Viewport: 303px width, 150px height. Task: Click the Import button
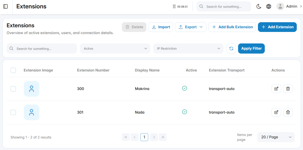click(161, 27)
